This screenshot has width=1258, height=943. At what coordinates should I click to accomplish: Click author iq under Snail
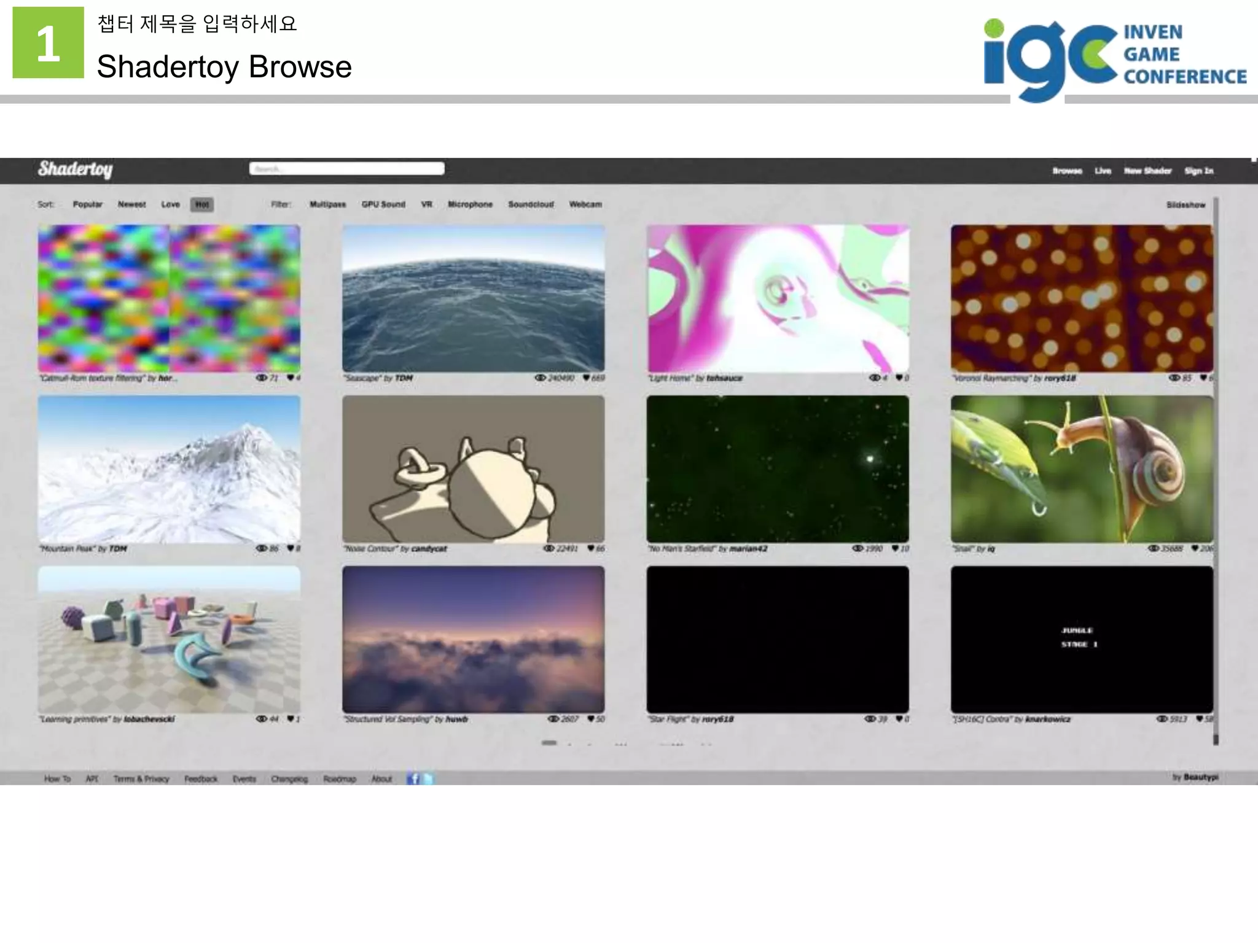click(x=991, y=549)
